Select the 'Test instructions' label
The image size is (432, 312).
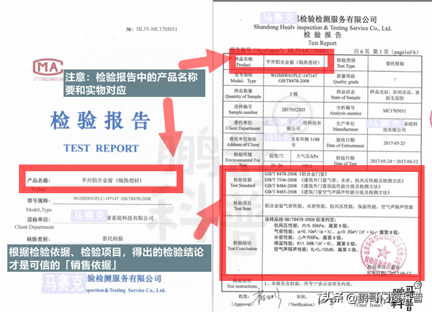tap(242, 286)
